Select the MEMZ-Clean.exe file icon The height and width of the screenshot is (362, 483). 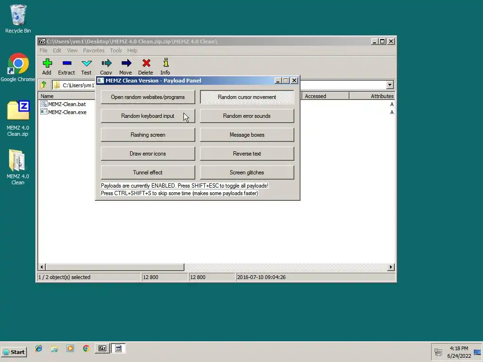point(44,112)
